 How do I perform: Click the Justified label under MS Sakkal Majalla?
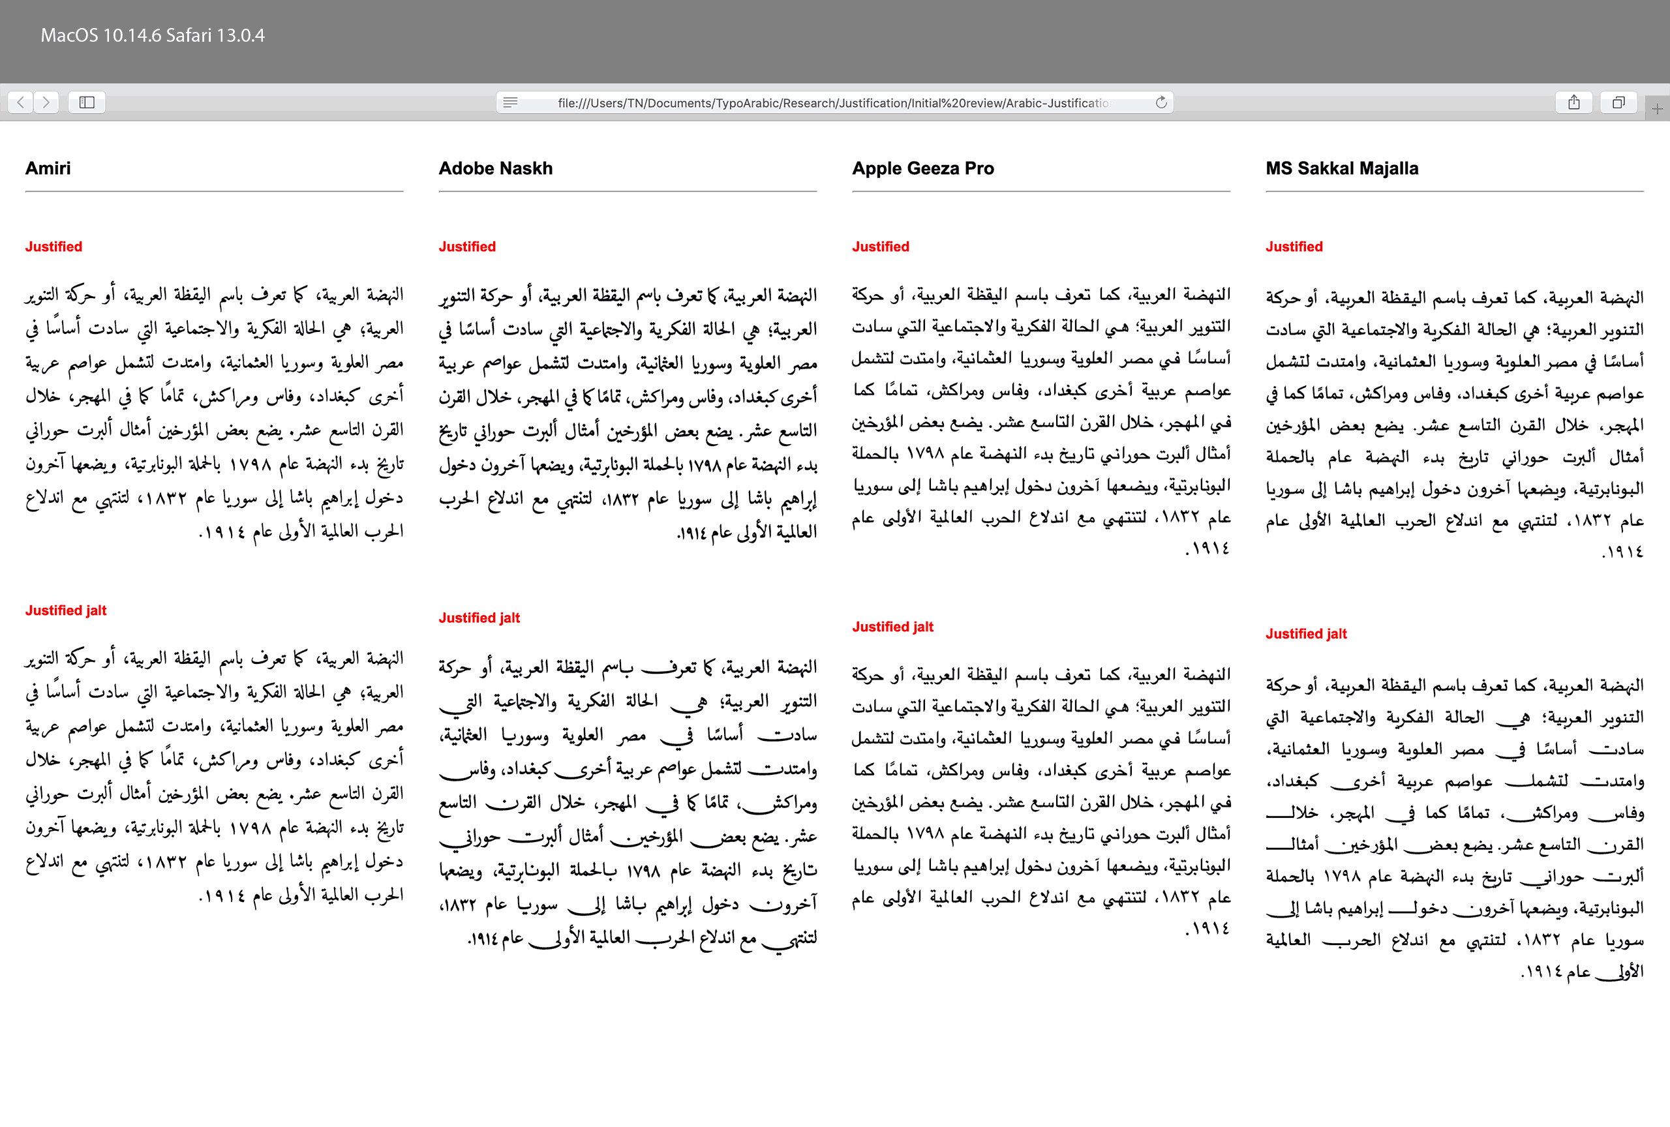click(x=1294, y=247)
